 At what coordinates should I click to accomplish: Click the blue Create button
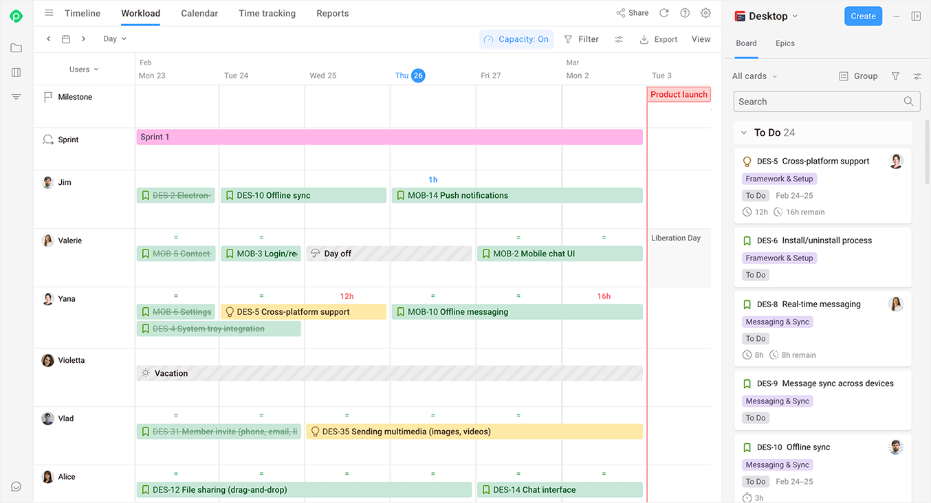pyautogui.click(x=863, y=16)
